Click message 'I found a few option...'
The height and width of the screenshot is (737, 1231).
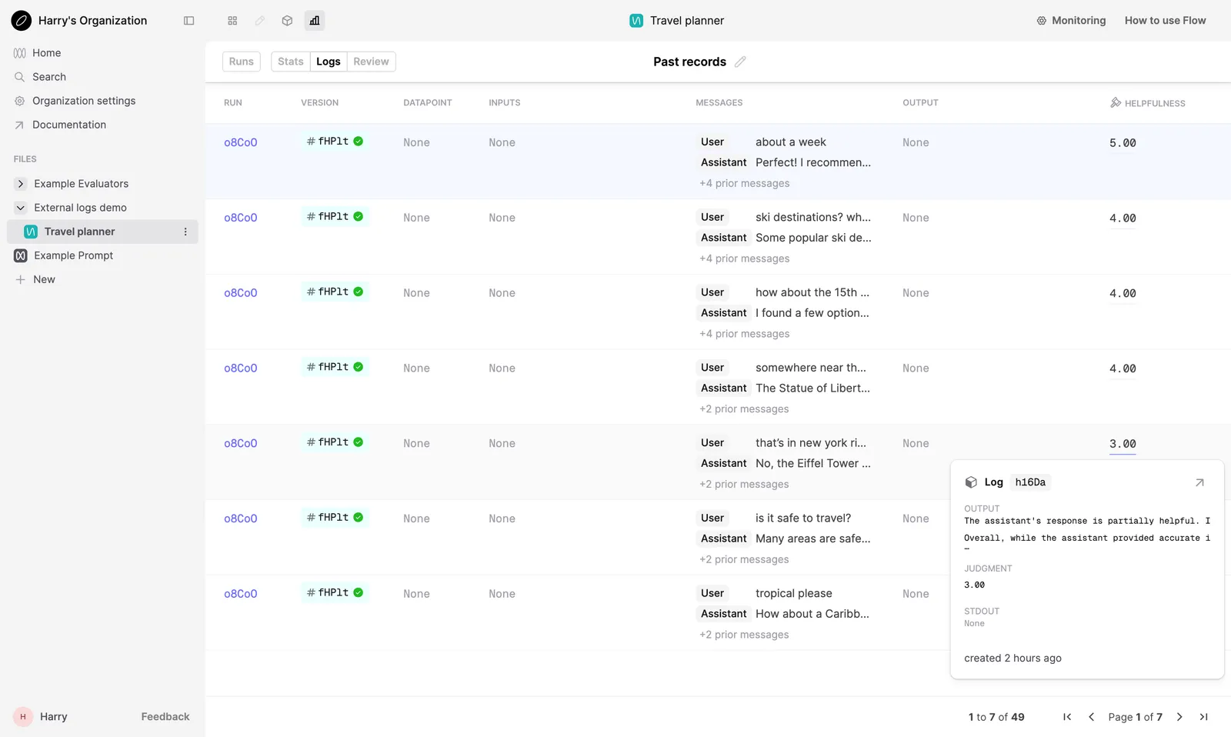coord(812,313)
